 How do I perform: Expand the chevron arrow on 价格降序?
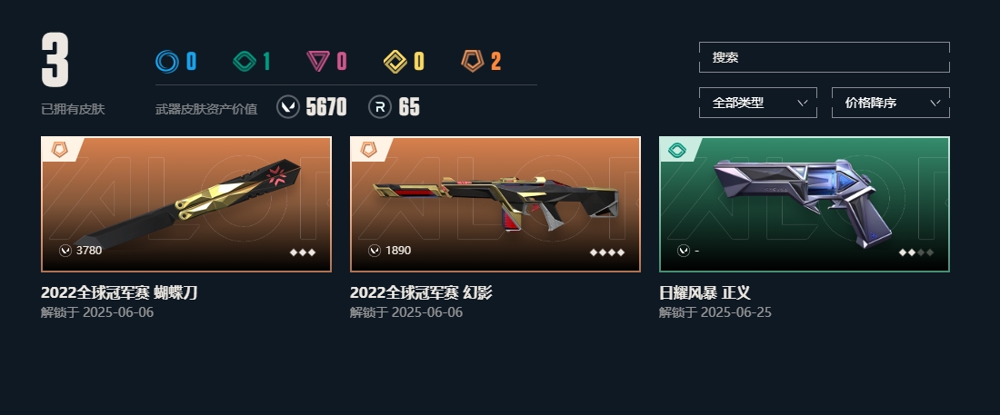(935, 103)
